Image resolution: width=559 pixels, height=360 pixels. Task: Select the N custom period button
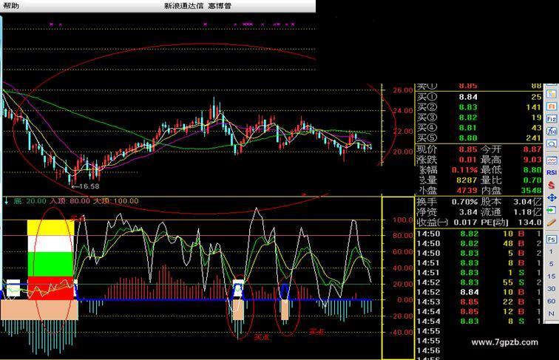point(551,313)
